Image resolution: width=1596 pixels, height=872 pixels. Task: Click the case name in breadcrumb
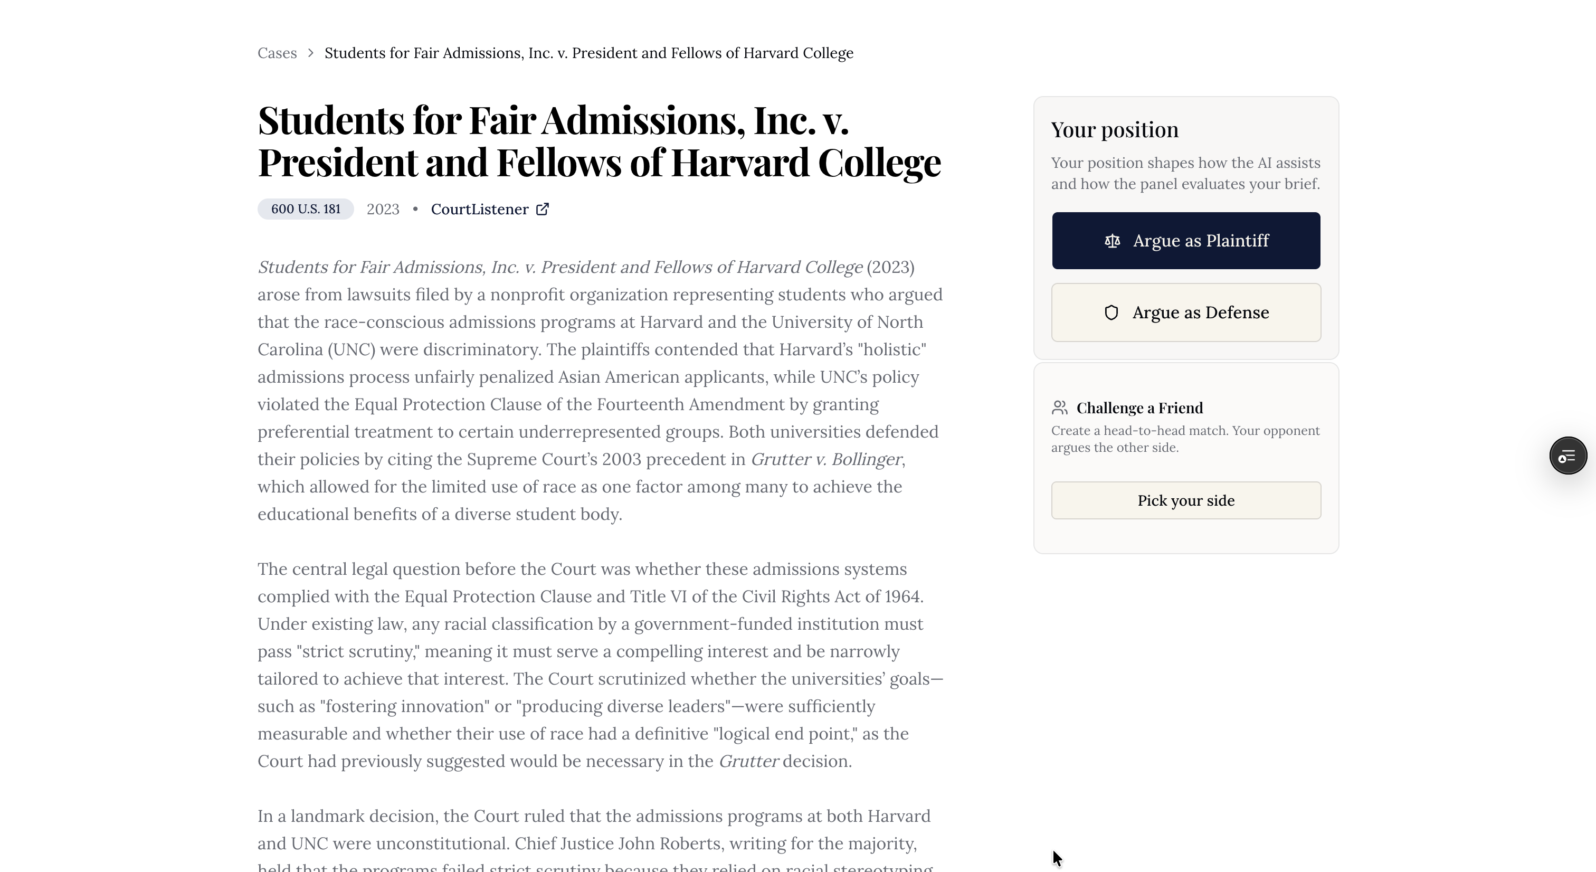tap(588, 53)
